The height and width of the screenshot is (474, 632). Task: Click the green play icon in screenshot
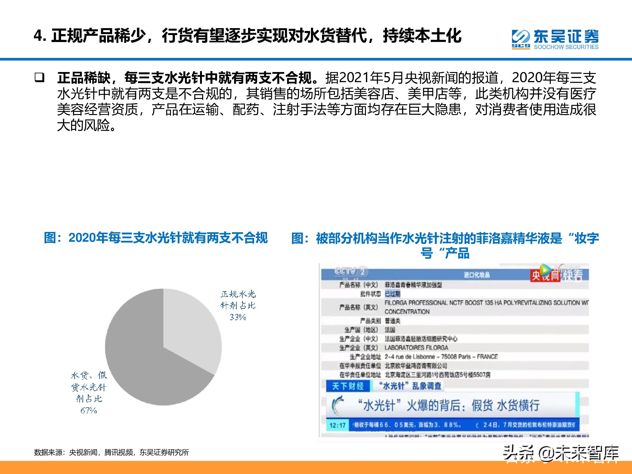point(545,270)
